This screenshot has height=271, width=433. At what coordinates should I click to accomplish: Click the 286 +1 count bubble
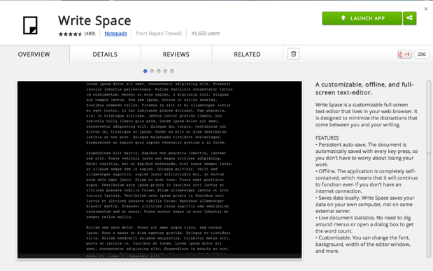click(421, 54)
